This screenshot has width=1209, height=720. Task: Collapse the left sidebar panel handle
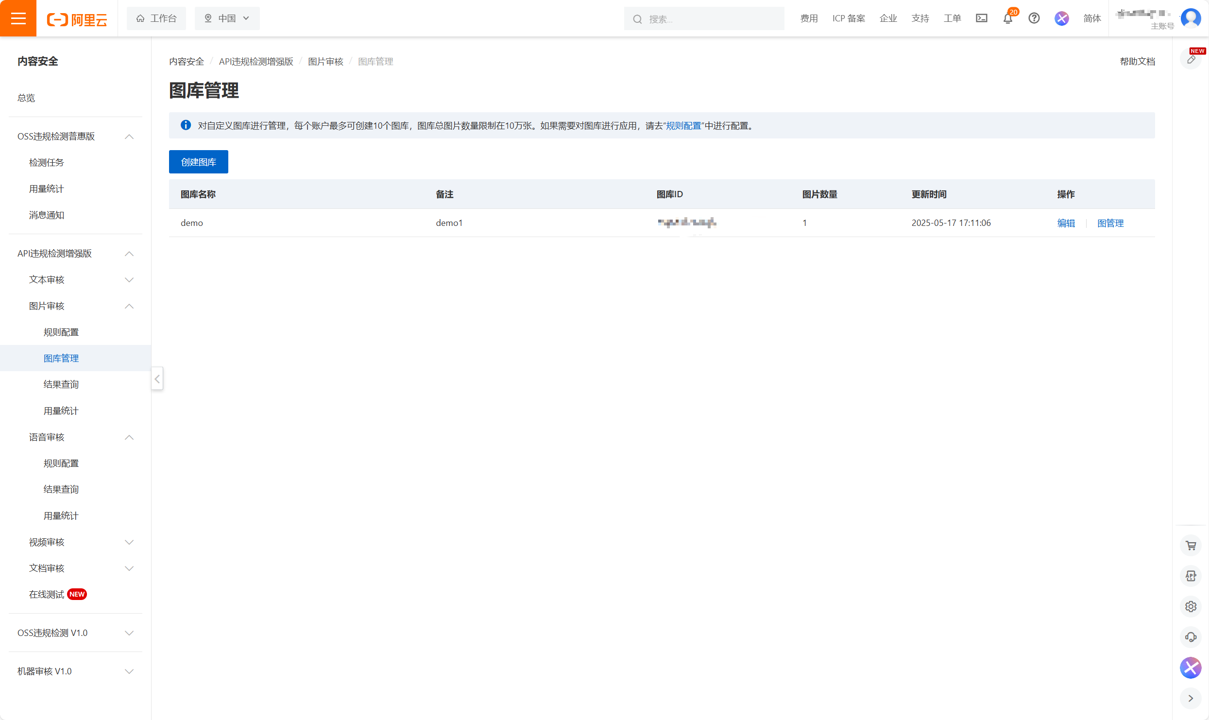pyautogui.click(x=157, y=379)
